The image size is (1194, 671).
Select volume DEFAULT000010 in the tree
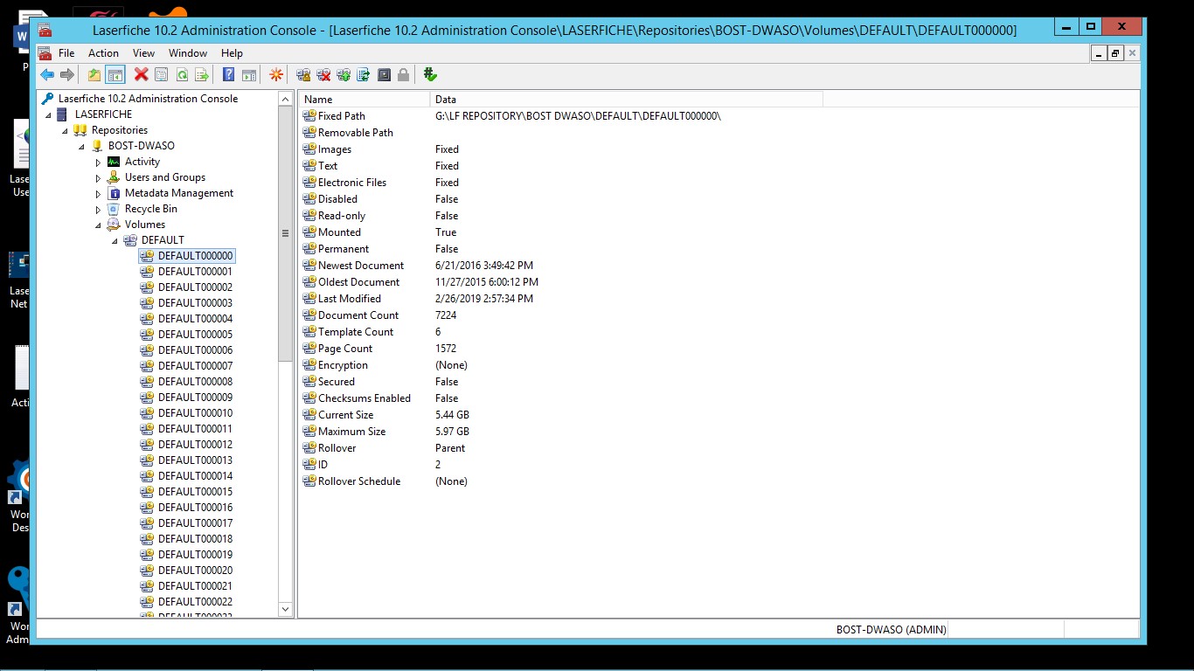[195, 413]
